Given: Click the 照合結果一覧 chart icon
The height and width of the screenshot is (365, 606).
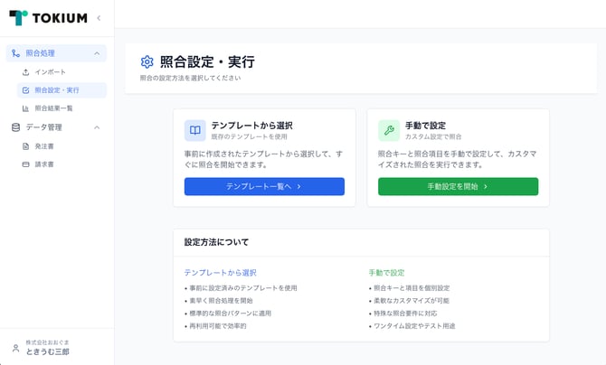Looking at the screenshot, I should point(25,108).
